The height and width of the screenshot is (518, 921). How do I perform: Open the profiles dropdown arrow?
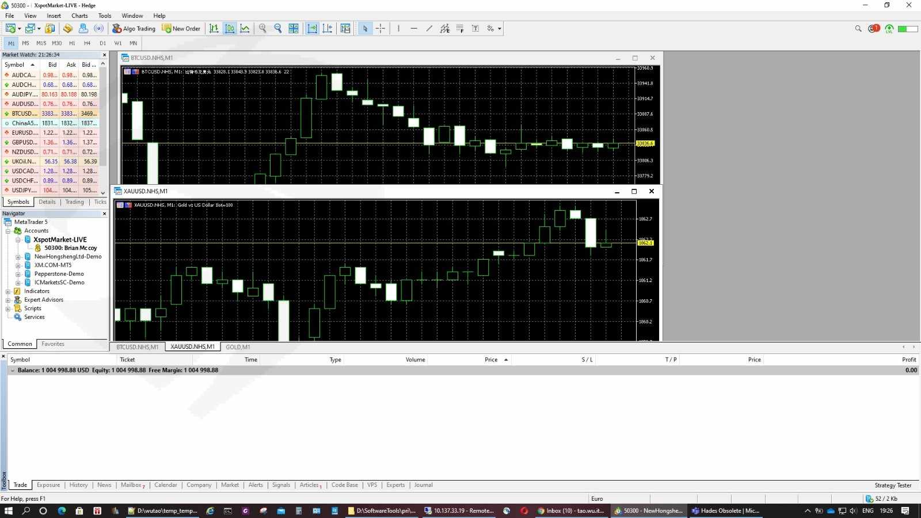point(39,29)
